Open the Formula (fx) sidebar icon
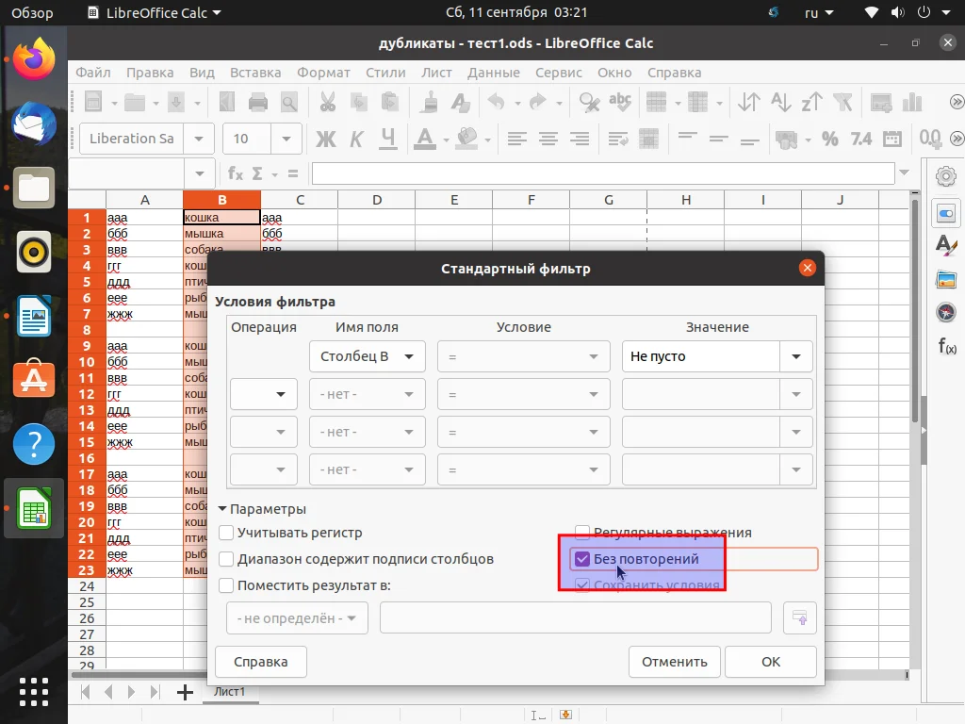This screenshot has height=724, width=965. point(946,347)
